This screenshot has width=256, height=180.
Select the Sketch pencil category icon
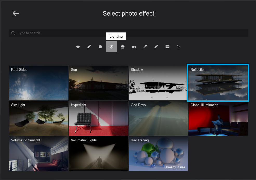tap(89, 47)
